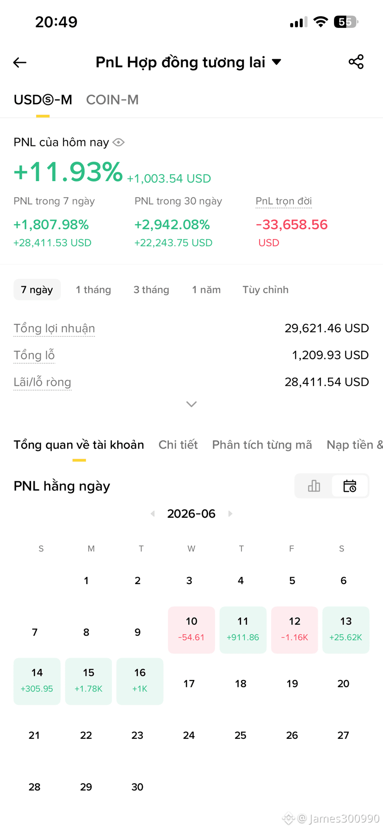The width and height of the screenshot is (383, 830).
Task: Open the Chi tiết tab
Action: (x=178, y=445)
